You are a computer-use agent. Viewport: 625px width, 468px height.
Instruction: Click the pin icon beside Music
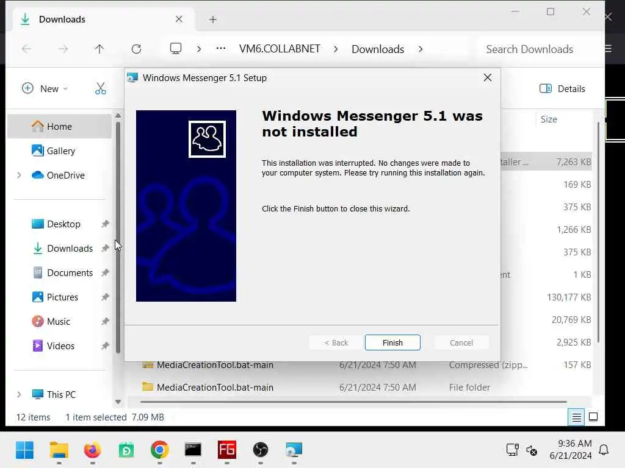coord(105,321)
